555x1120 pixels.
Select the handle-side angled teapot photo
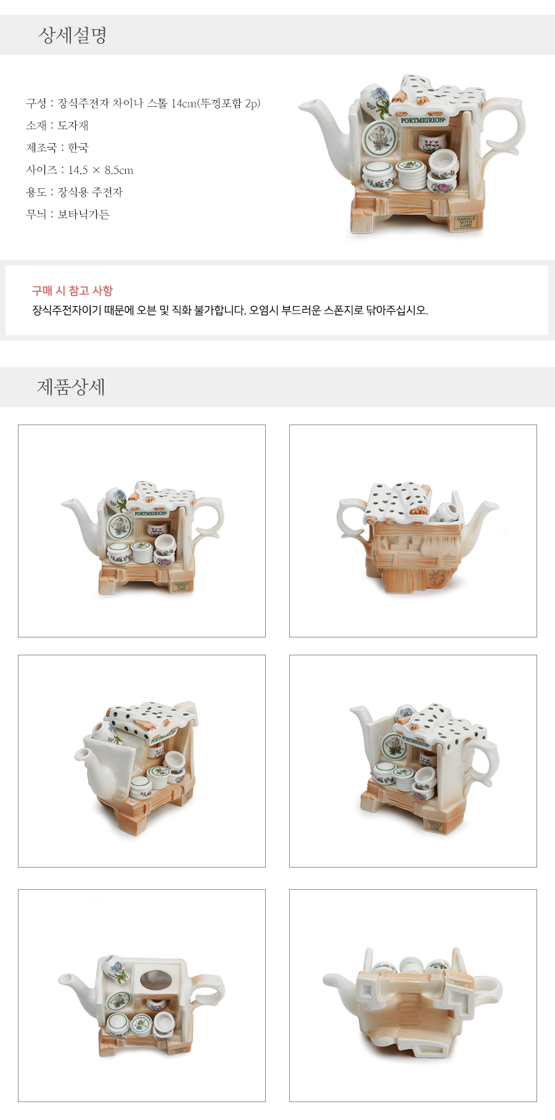(413, 761)
